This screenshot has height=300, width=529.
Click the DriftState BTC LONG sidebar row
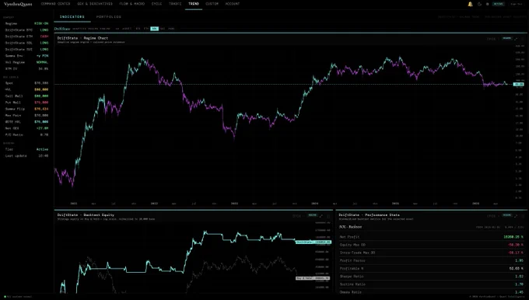coord(26,30)
